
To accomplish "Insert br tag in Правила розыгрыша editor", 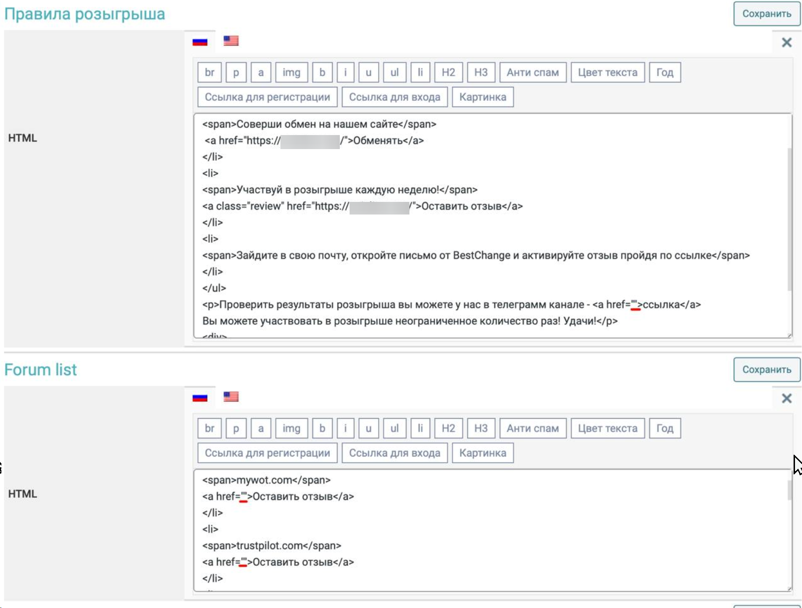I will pyautogui.click(x=209, y=72).
